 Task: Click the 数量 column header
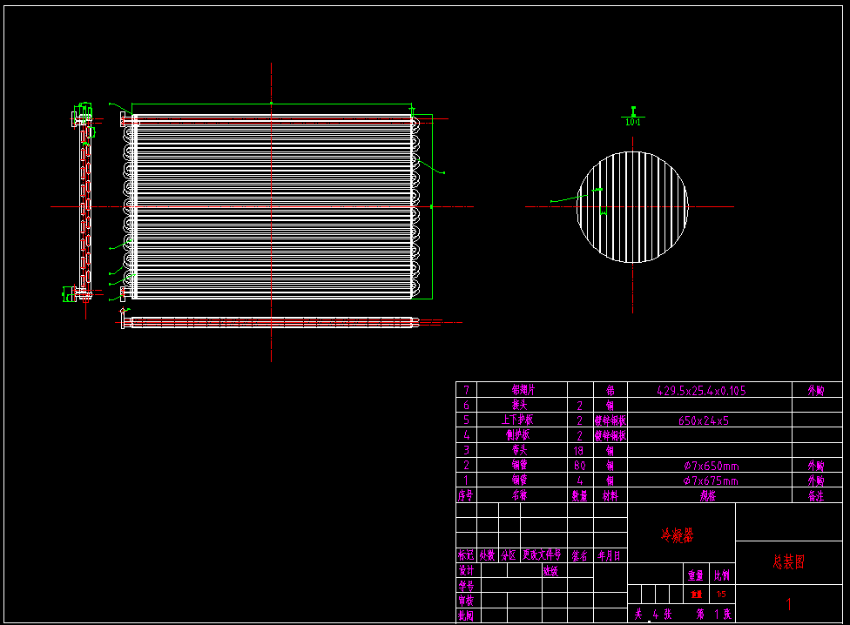pos(579,496)
